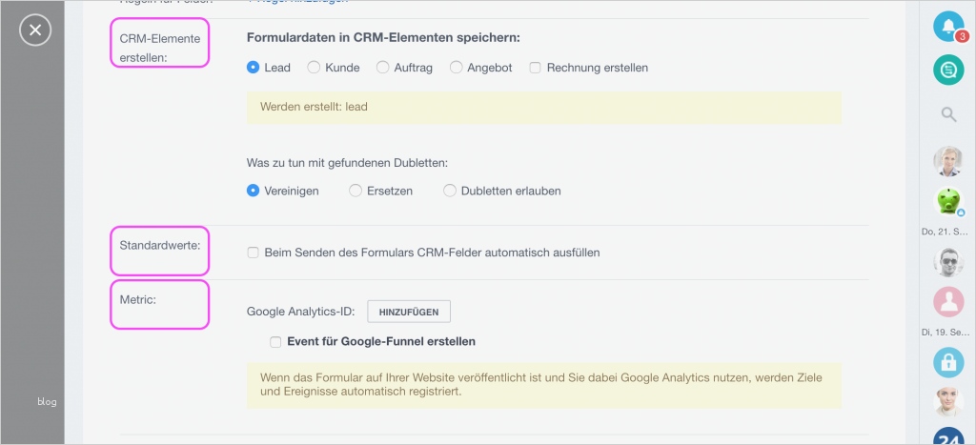The image size is (976, 445).
Task: Click the search magnifier icon
Action: click(x=948, y=115)
